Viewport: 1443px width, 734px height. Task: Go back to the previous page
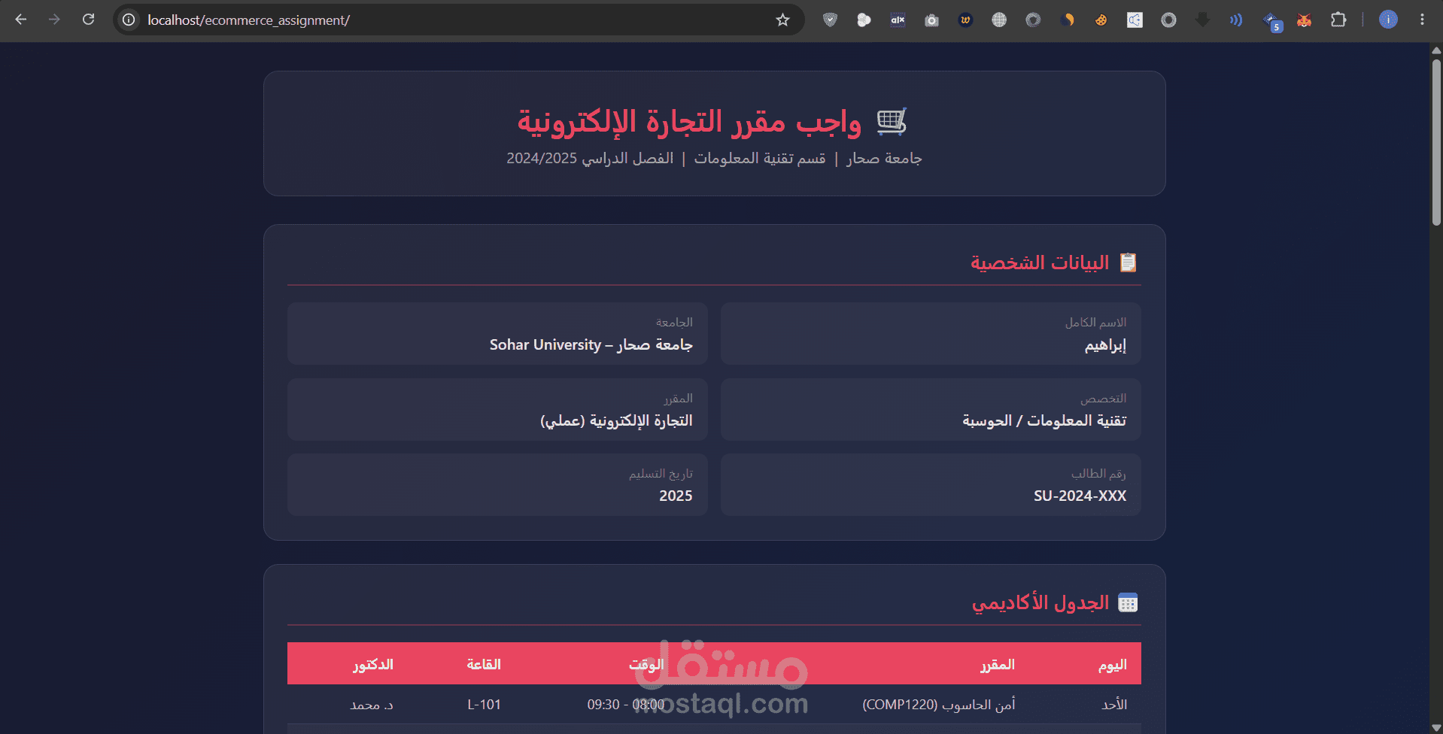(x=21, y=20)
